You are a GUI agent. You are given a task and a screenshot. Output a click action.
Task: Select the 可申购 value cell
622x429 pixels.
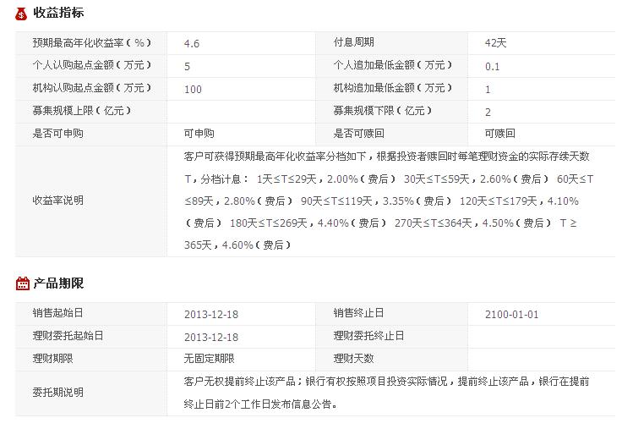coord(199,134)
